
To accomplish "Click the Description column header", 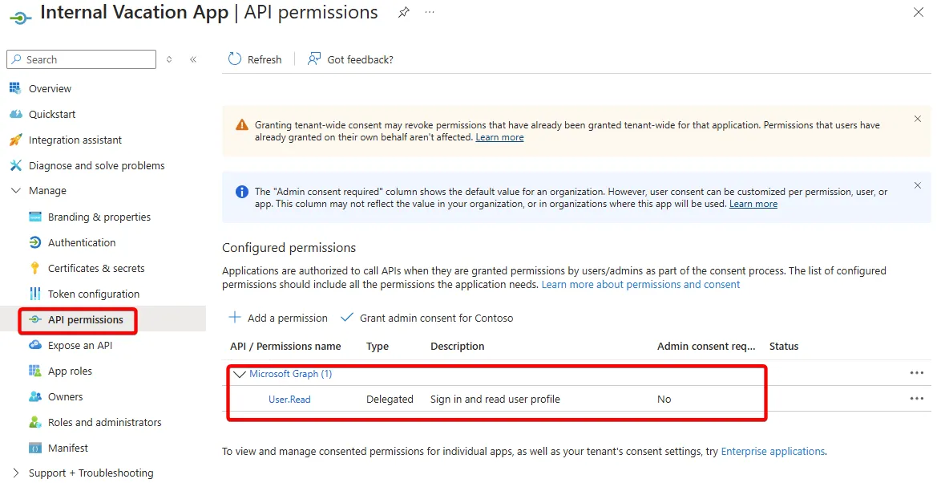I will 457,346.
